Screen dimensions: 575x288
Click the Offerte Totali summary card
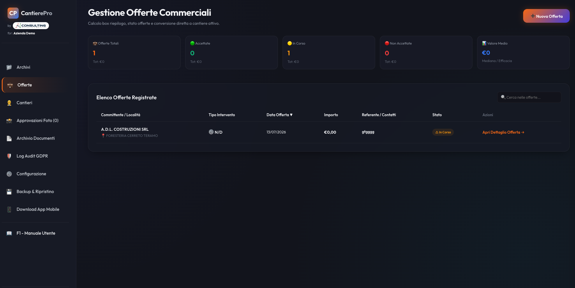pyautogui.click(x=134, y=52)
